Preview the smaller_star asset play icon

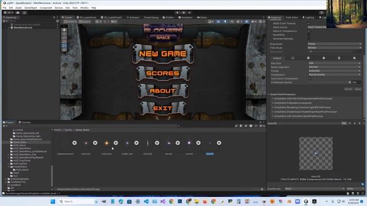coord(136,142)
